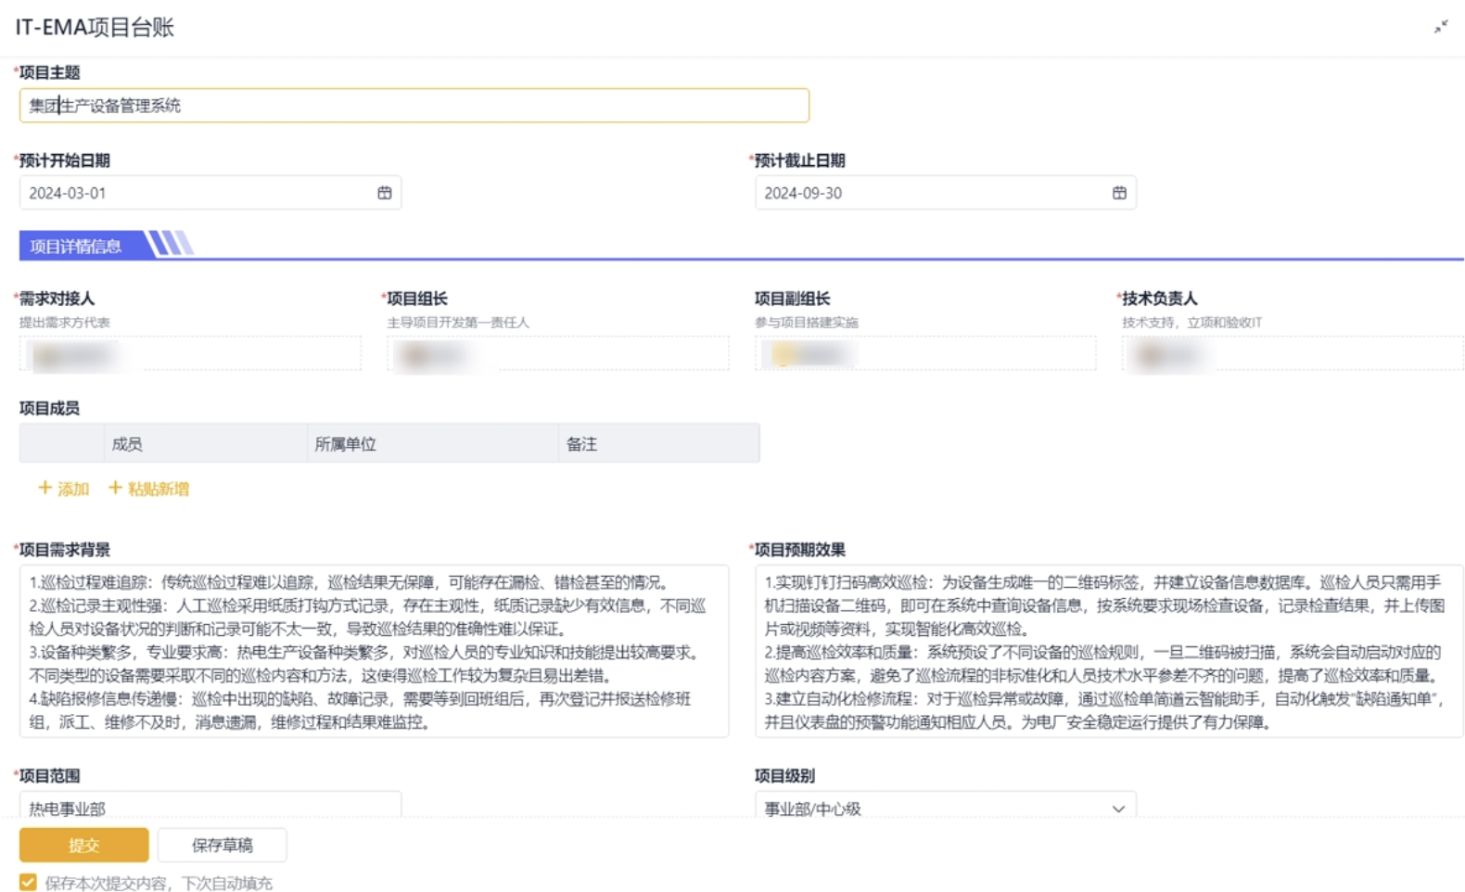This screenshot has height=892, width=1465.
Task: Select the 项目详情信息 section tab
Action: coord(76,246)
